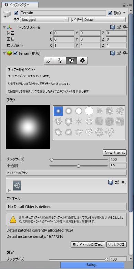The height and width of the screenshot is (269, 134).
Task: Open brush asset gear menu
Action: pos(123,182)
